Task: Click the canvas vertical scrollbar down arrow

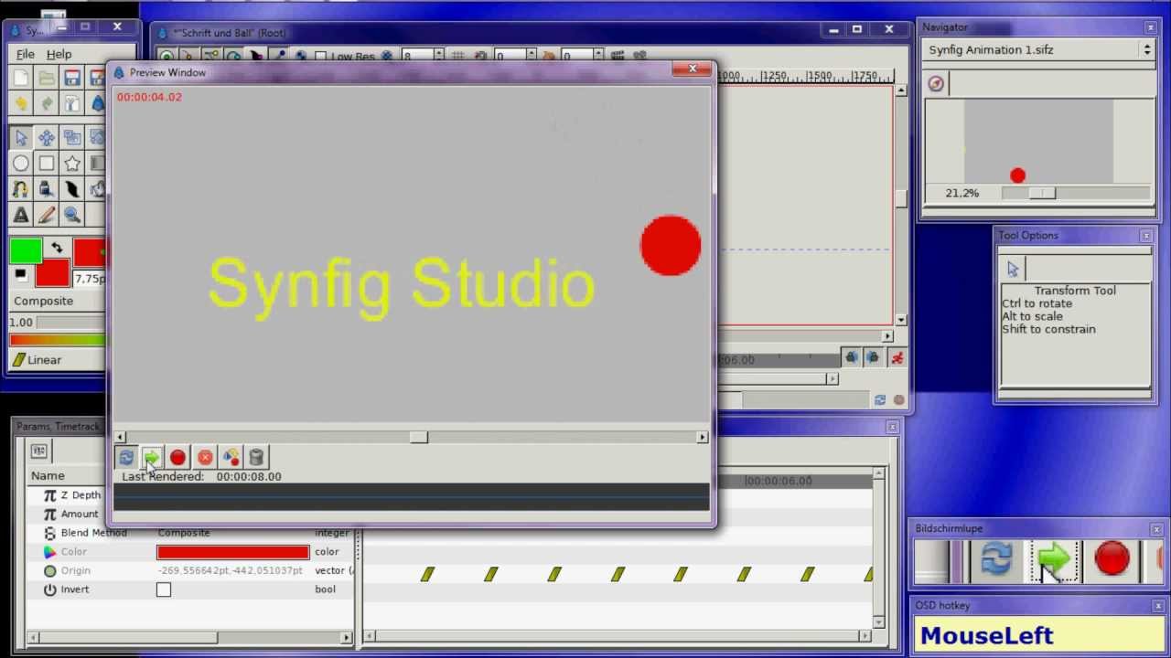Action: click(x=901, y=320)
